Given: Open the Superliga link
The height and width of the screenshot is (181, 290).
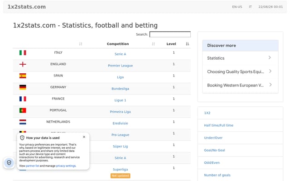Looking at the screenshot, I should 120,170.
